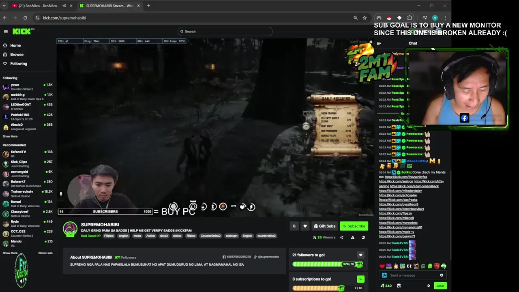Open the Red Dead RP category link

(x=91, y=236)
